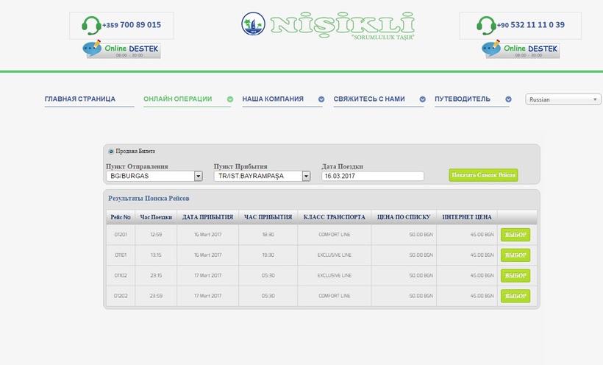Open the Russian language selector

click(564, 99)
